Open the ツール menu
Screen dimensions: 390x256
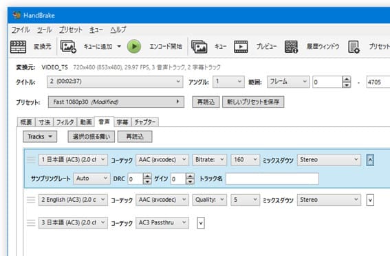tap(44, 30)
